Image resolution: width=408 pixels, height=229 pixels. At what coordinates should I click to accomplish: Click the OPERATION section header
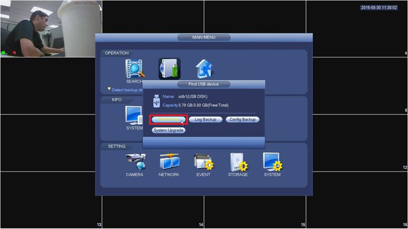[116, 53]
